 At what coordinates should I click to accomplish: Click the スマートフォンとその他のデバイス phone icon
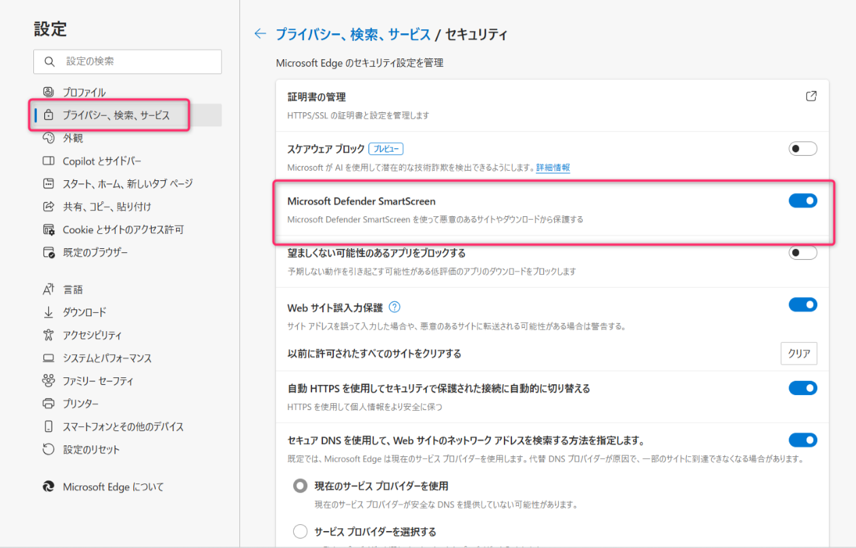pos(48,427)
